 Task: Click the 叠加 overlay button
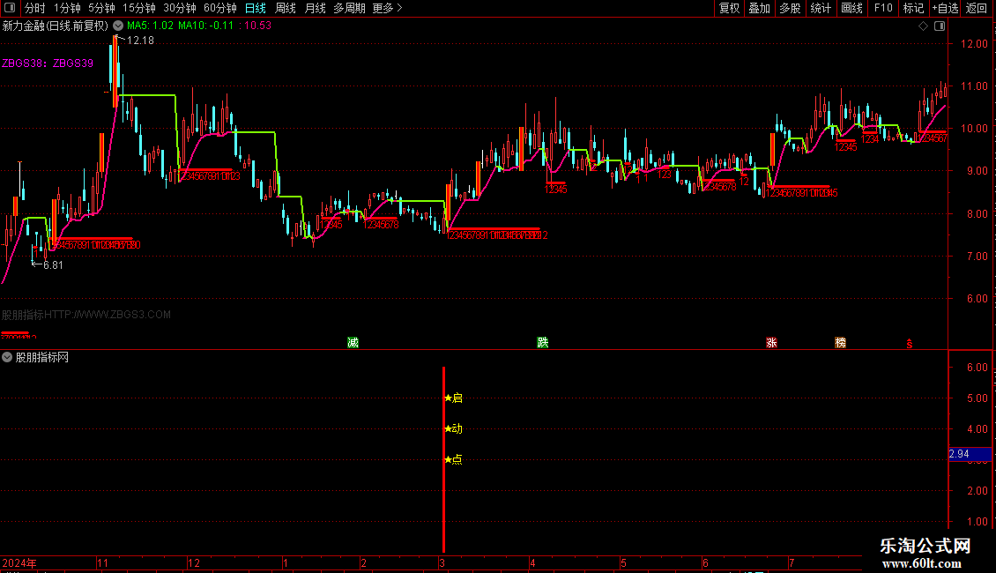tap(759, 8)
